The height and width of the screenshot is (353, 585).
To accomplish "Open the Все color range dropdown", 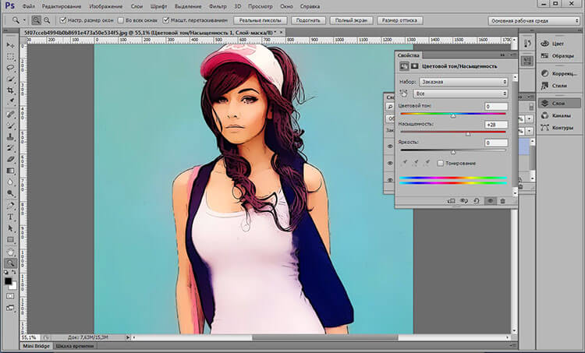I will 460,93.
